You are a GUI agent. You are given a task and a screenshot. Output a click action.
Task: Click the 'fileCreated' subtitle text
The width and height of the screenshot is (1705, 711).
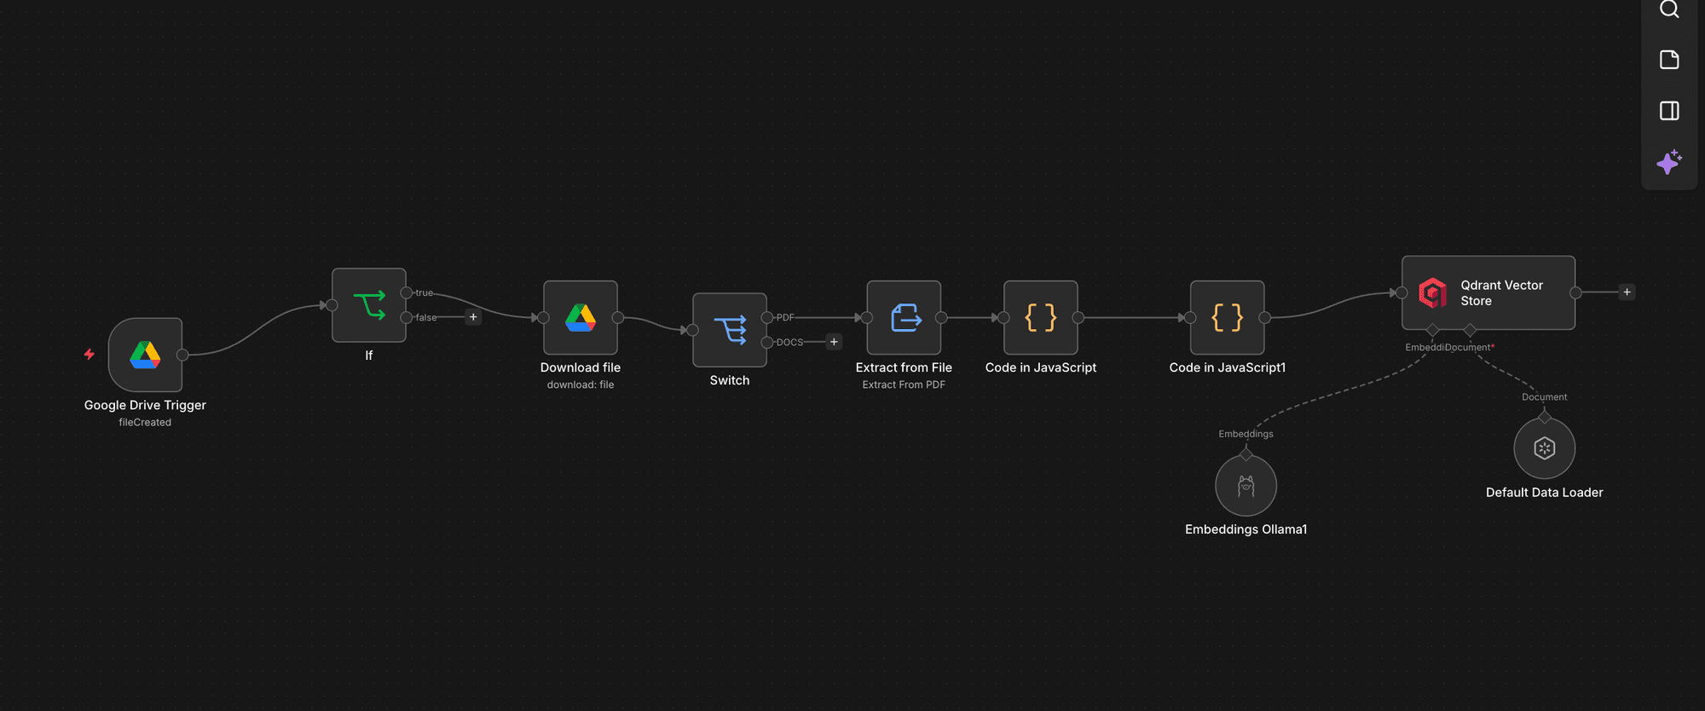145,422
